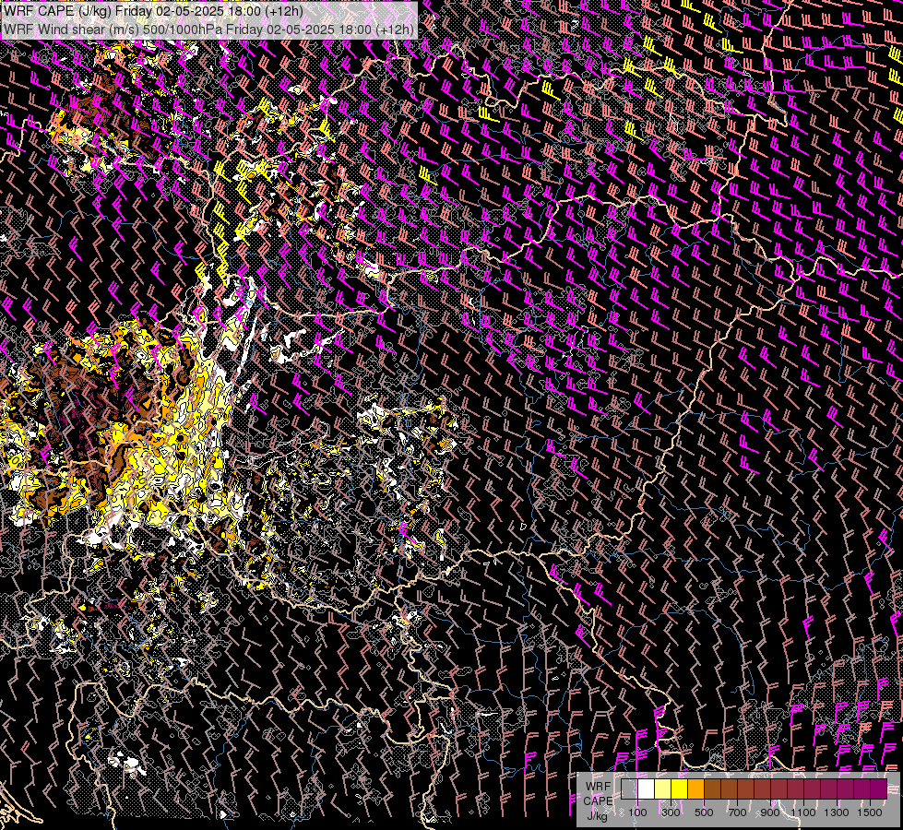Click the 100 legend value
The image size is (903, 830).
coord(637,812)
